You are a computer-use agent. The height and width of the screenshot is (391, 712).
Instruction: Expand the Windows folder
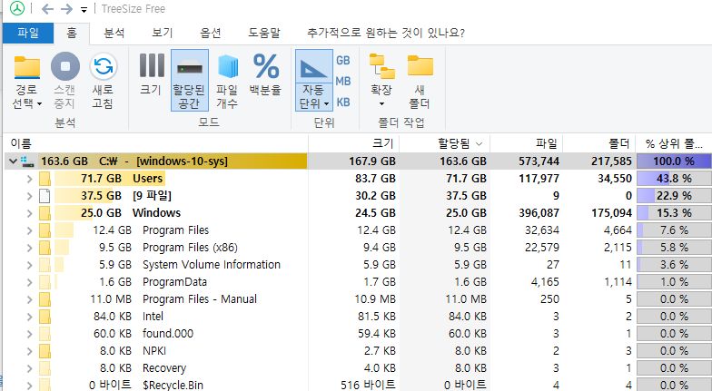click(x=29, y=213)
